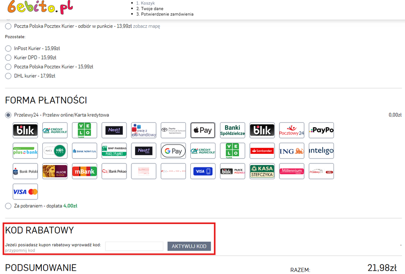The image size is (405, 274).
Task: Select Kurier DPD delivery option
Action: coord(8,58)
